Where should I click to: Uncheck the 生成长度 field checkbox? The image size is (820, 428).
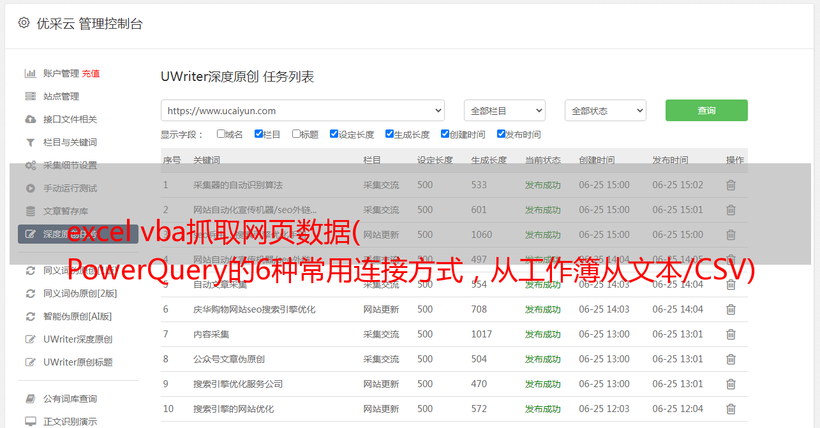click(389, 134)
